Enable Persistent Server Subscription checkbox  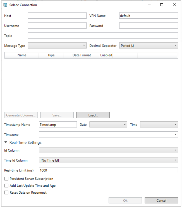[x=7, y=179]
